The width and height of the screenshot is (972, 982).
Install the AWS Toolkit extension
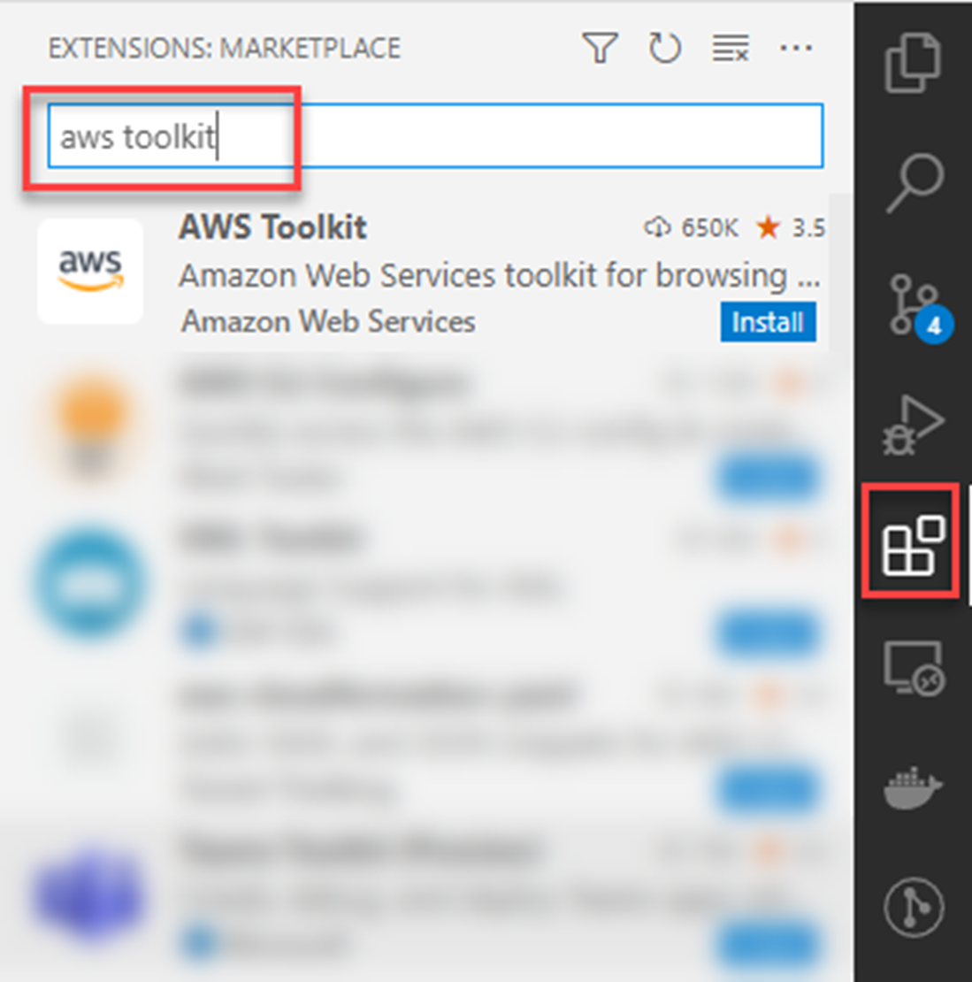pos(768,322)
